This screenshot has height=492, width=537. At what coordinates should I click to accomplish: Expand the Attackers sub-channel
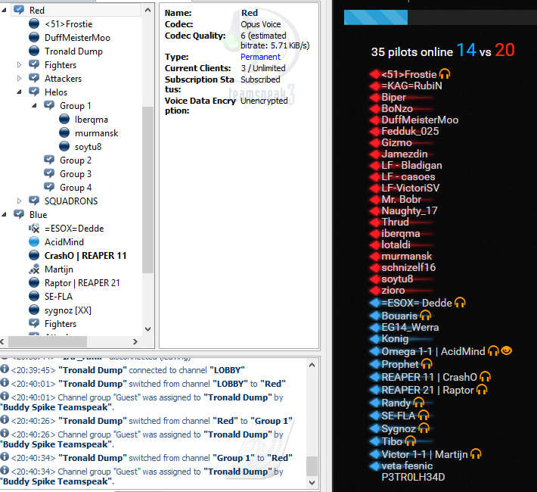pos(19,79)
